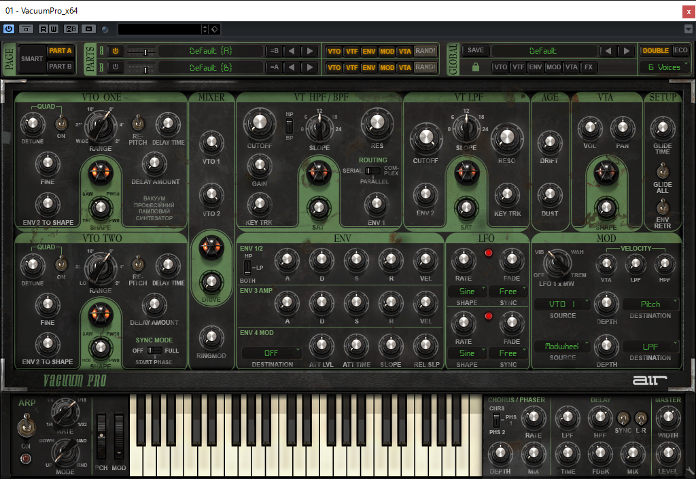Go to previous preset for Part A
The width and height of the screenshot is (696, 479).
[x=292, y=51]
